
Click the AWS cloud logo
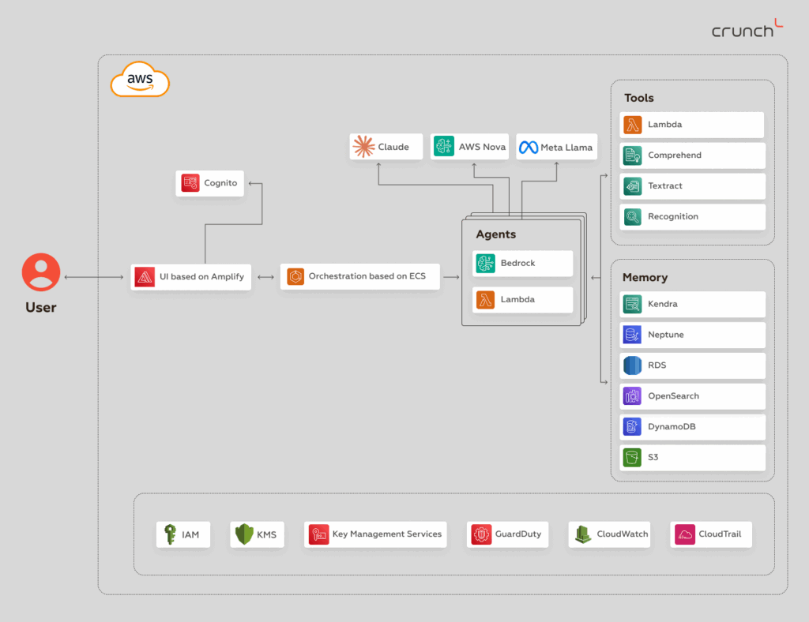point(140,80)
